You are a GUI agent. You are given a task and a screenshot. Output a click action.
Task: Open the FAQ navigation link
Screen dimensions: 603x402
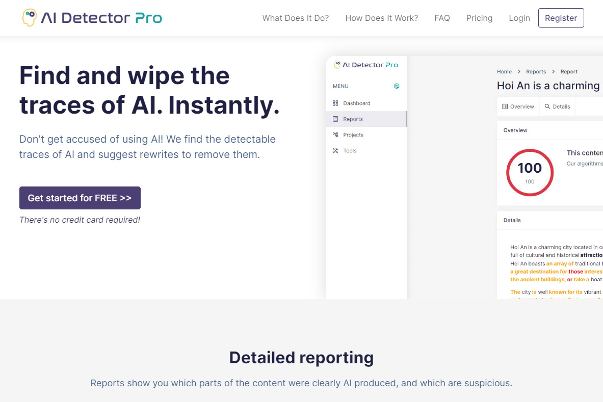pos(442,18)
